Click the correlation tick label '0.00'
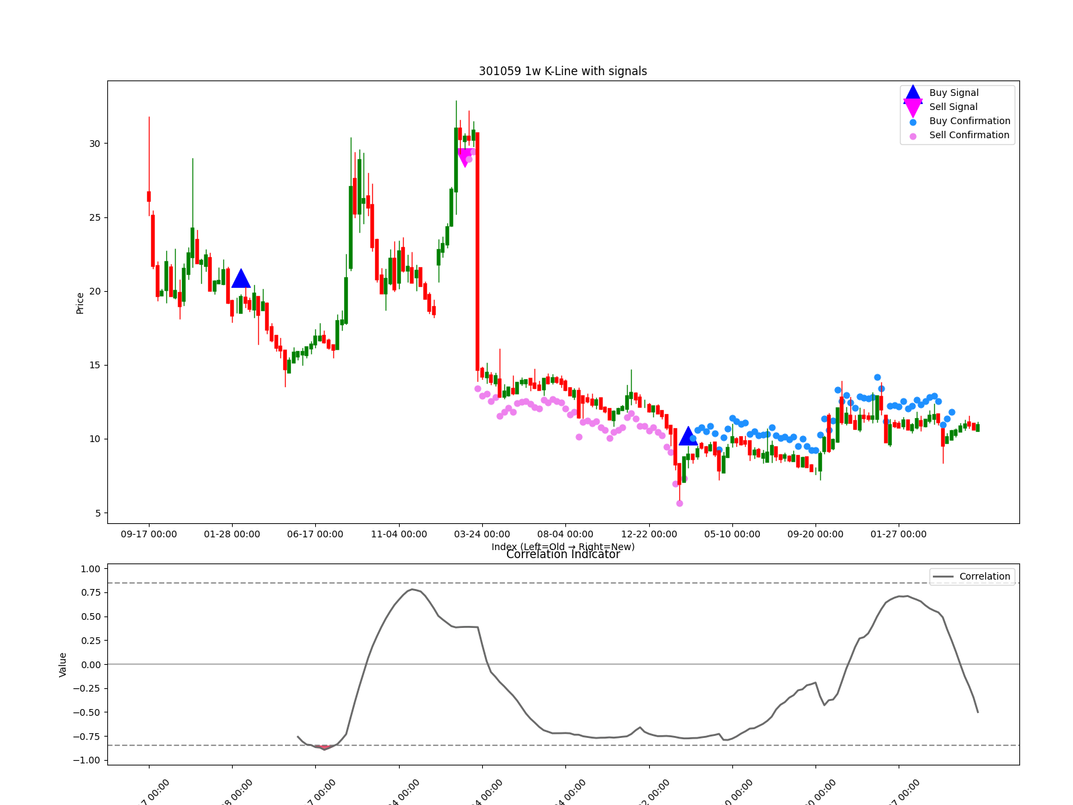Screen dimensions: 1073x805 (x=91, y=664)
